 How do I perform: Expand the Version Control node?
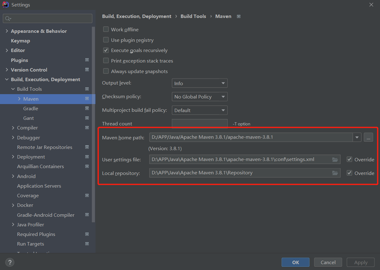click(x=7, y=70)
